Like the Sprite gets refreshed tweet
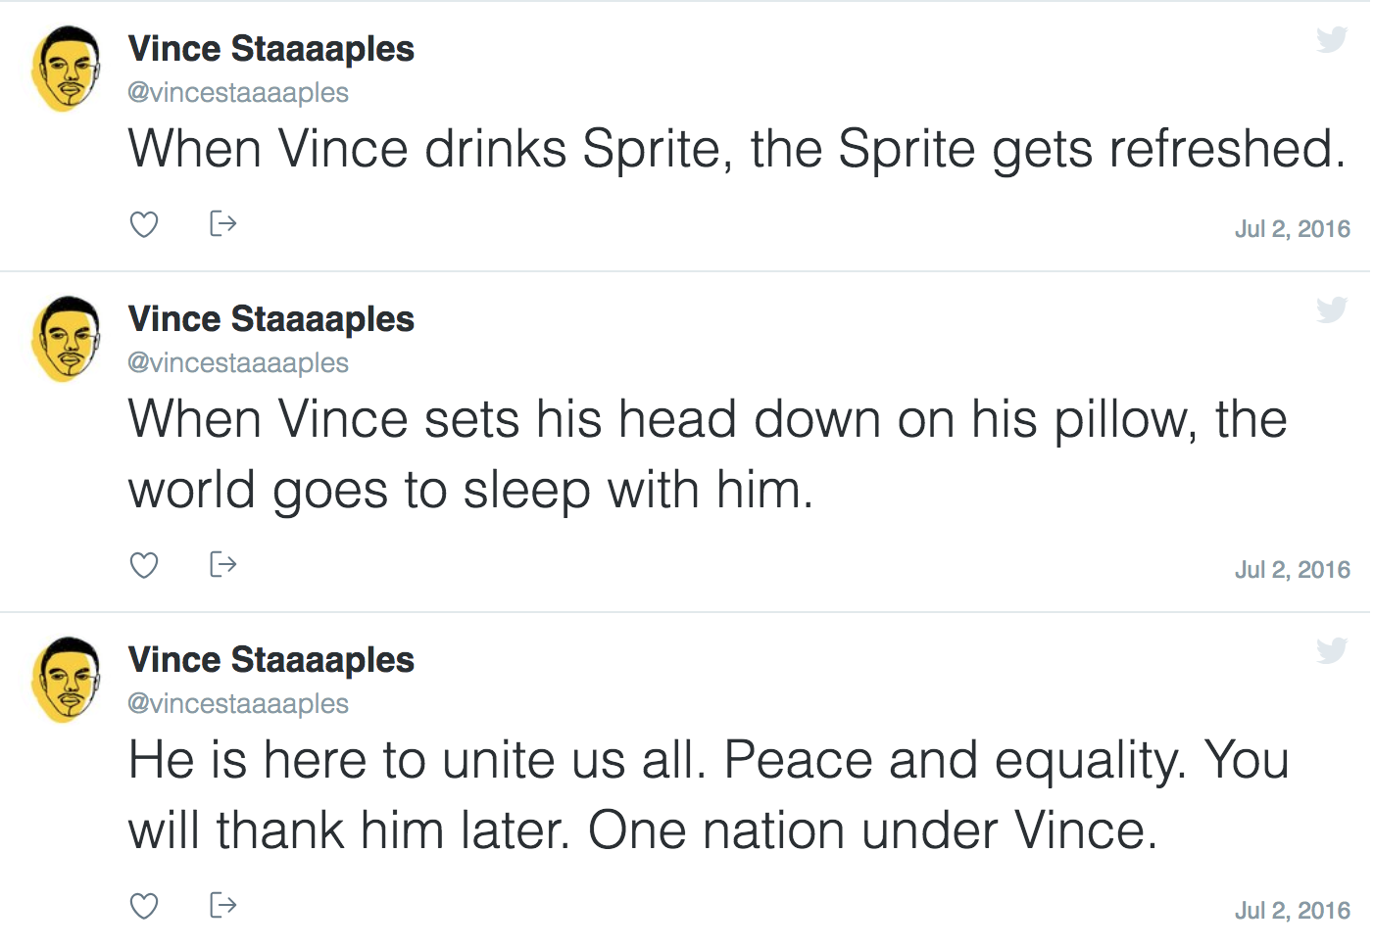The height and width of the screenshot is (948, 1374). point(144,224)
